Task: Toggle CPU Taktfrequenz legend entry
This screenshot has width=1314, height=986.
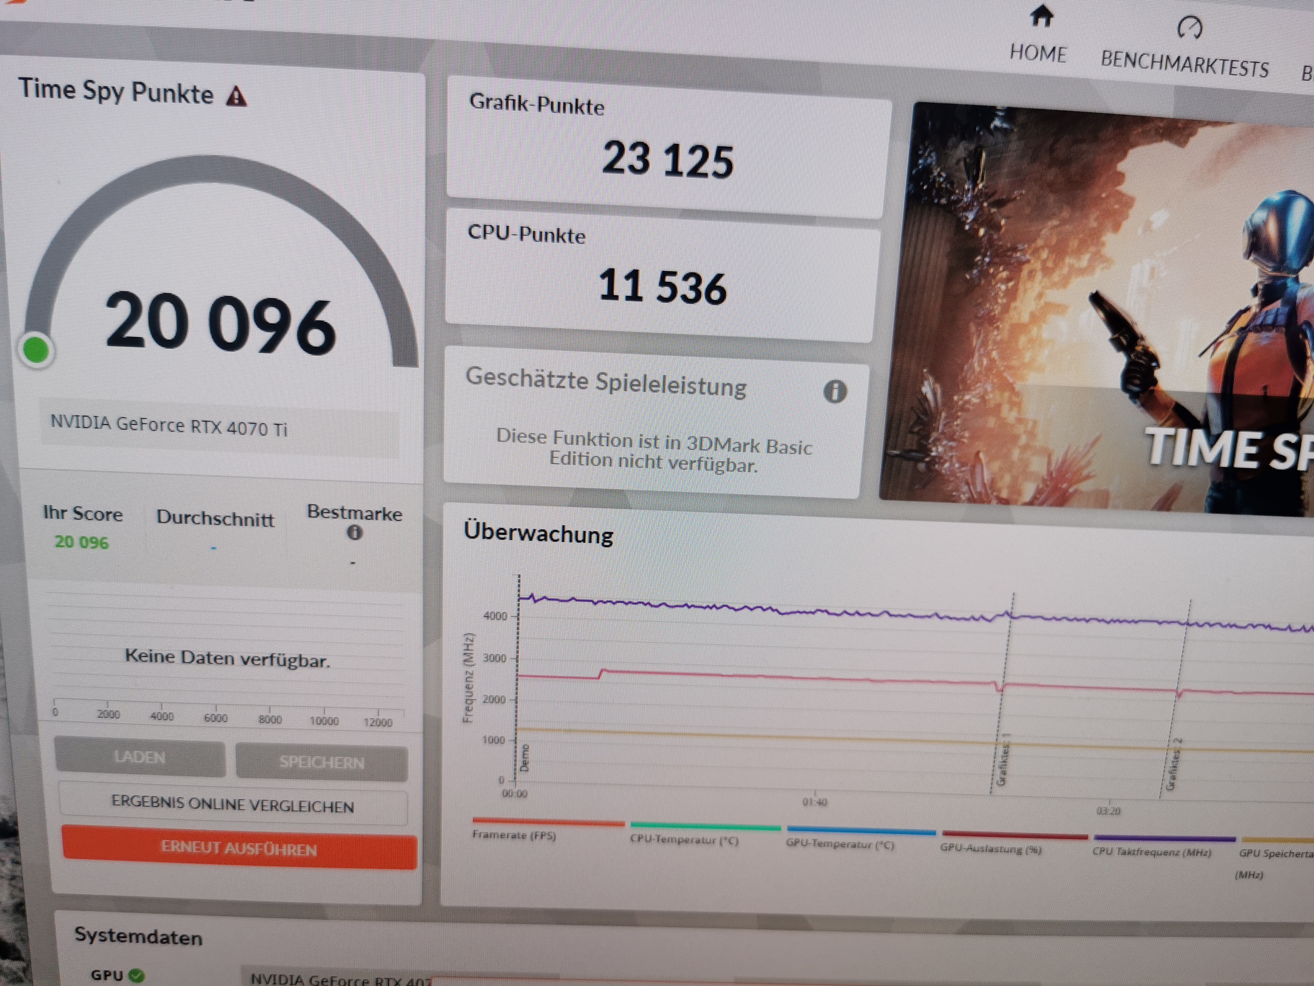Action: point(1152,852)
